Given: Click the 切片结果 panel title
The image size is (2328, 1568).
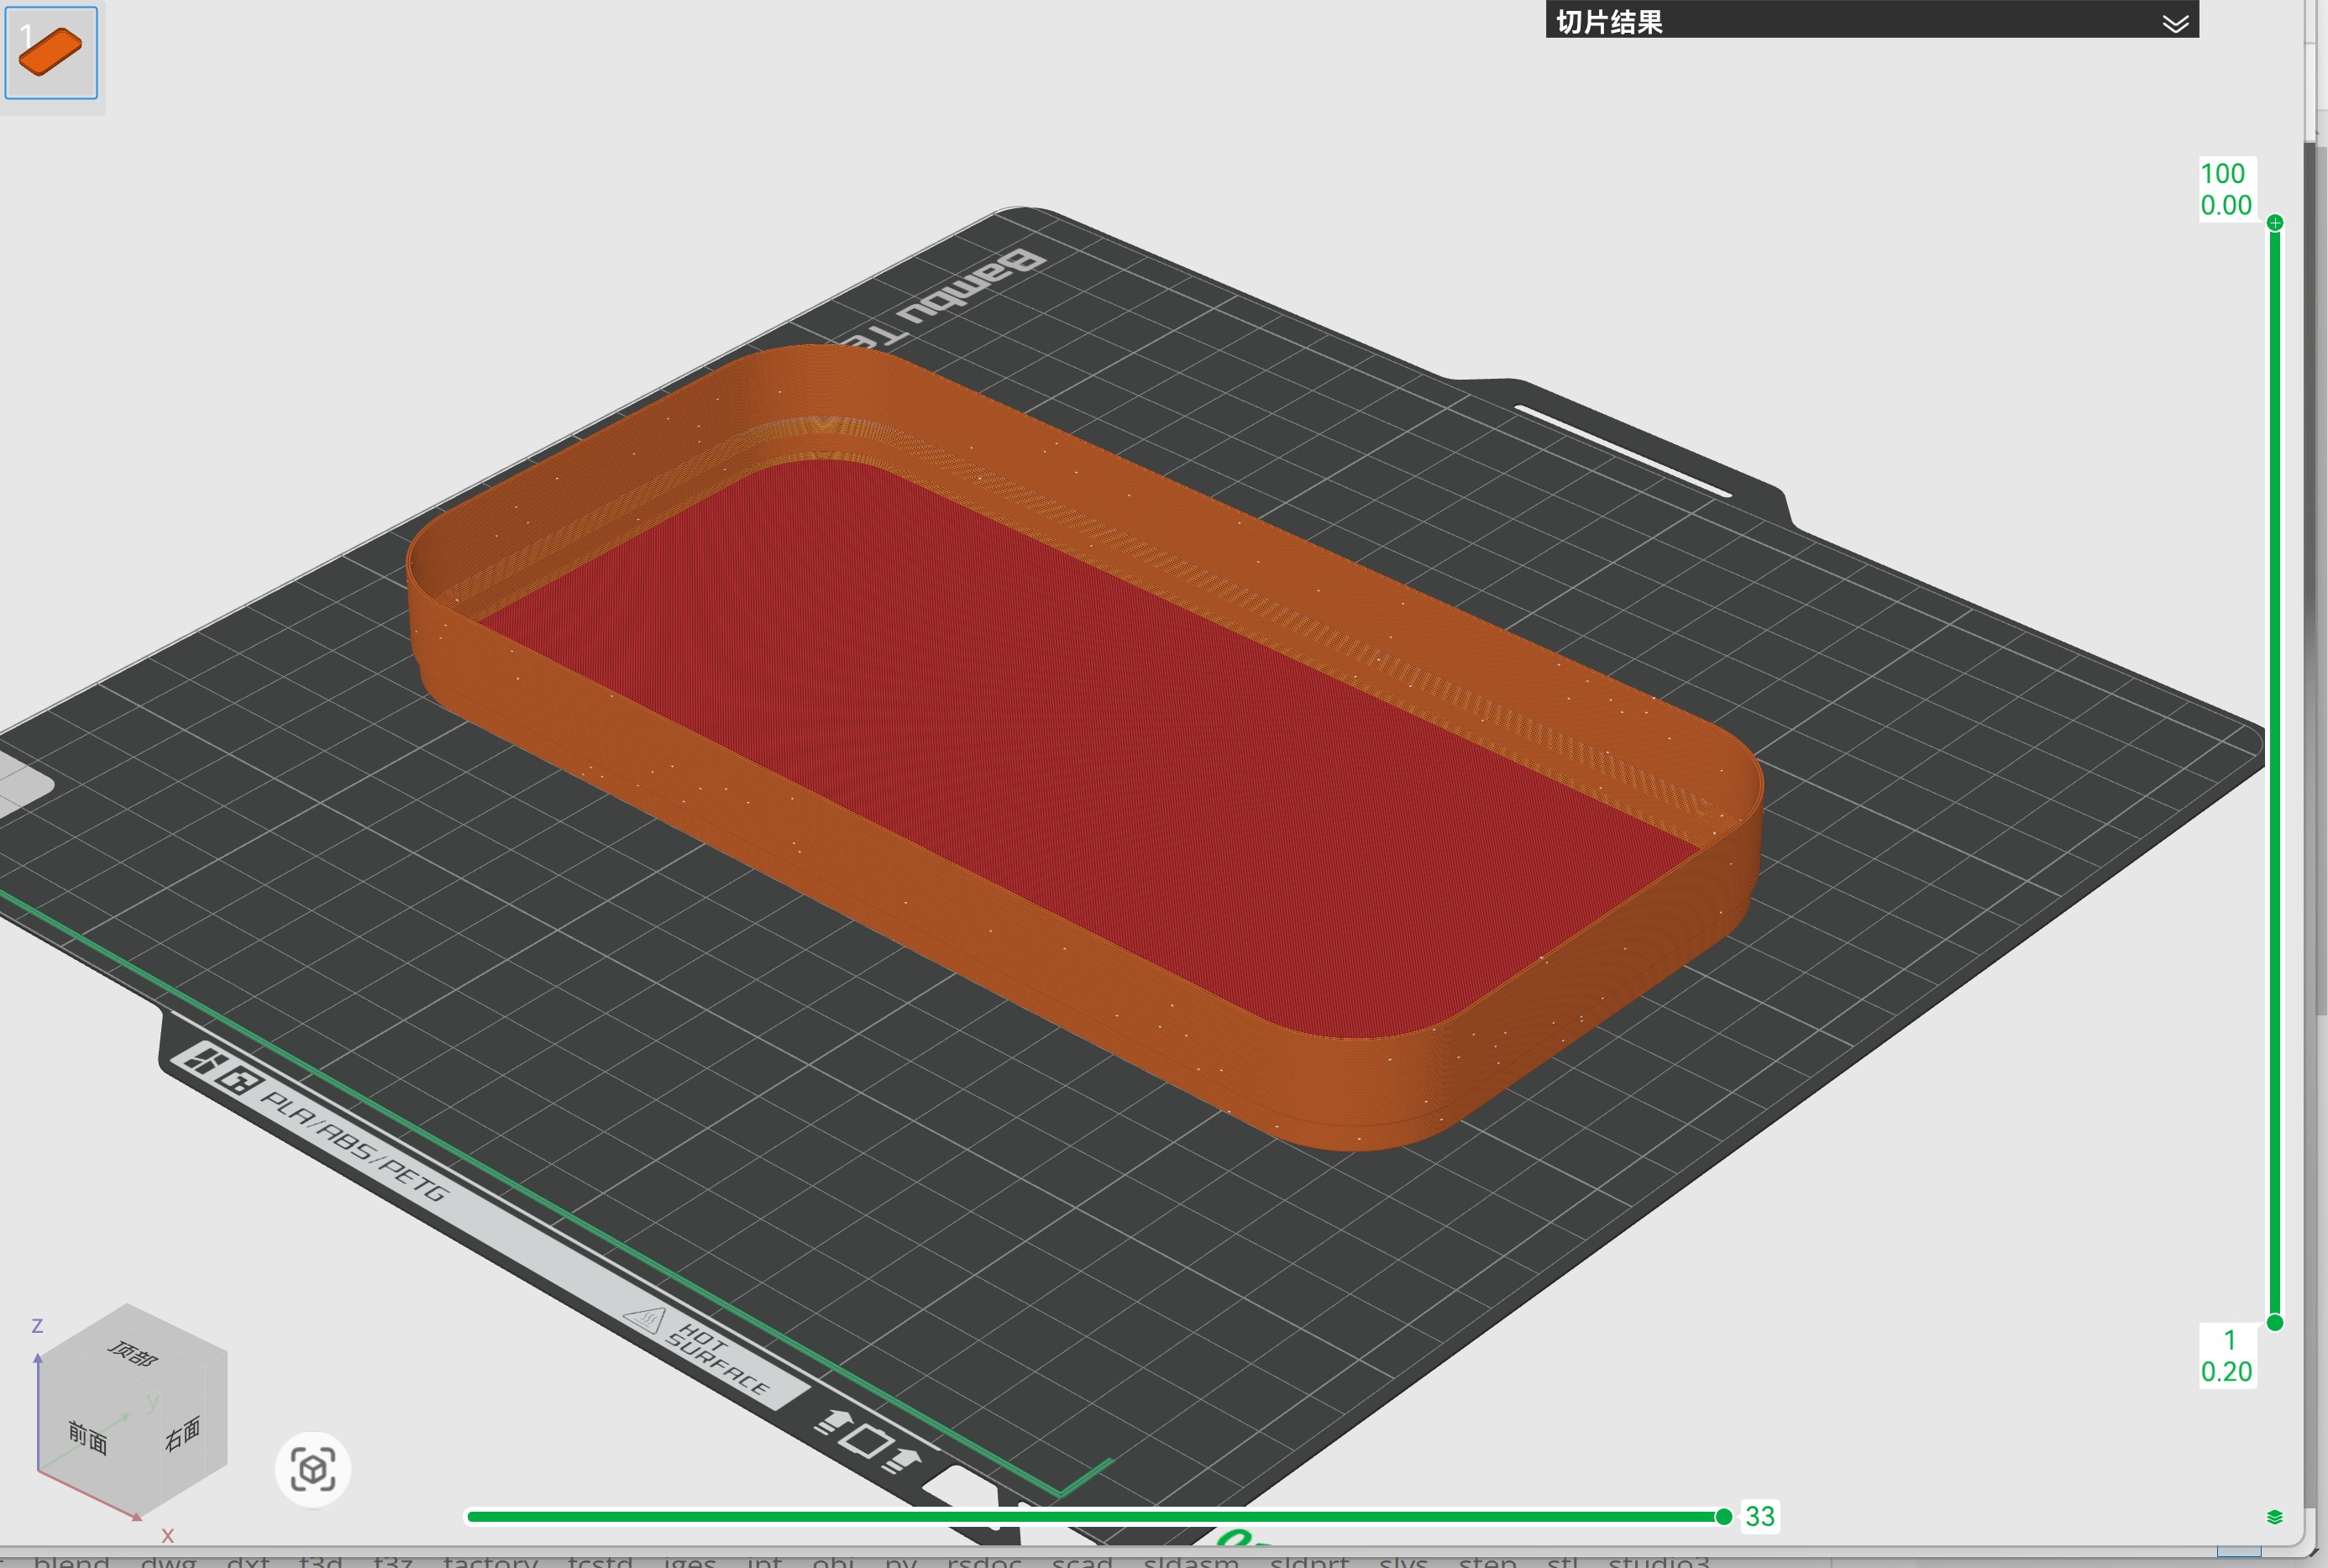Looking at the screenshot, I should point(1609,22).
